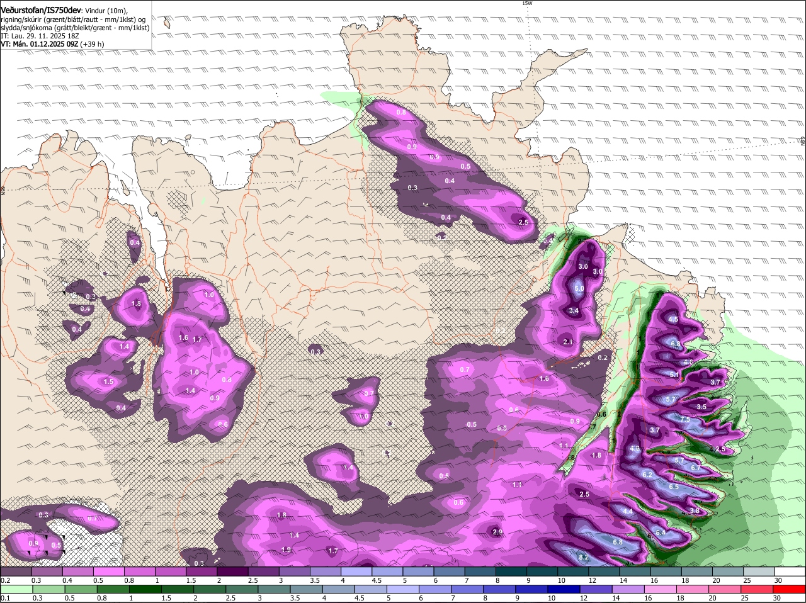Click the '(+39 h)' forecast offset text

(x=93, y=44)
